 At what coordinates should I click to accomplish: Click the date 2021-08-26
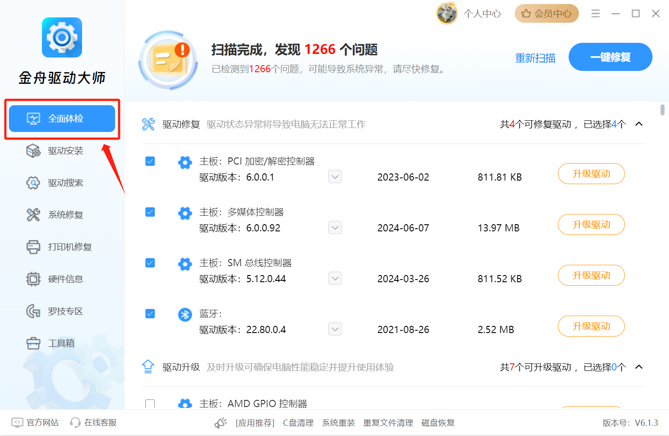[403, 329]
